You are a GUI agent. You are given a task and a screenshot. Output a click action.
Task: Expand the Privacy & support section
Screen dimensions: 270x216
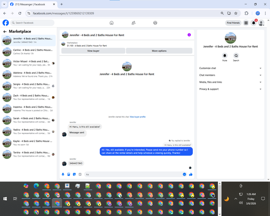[231, 89]
